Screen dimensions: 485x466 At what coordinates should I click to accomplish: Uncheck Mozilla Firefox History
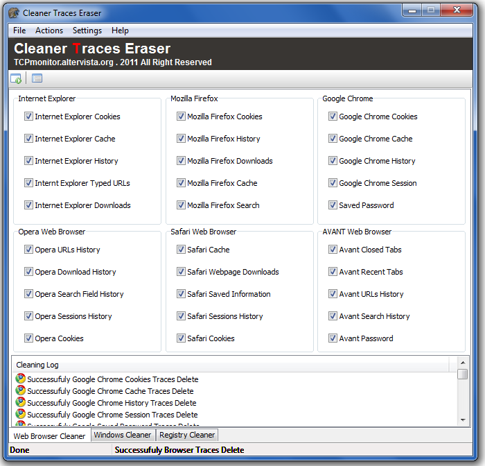(x=181, y=139)
